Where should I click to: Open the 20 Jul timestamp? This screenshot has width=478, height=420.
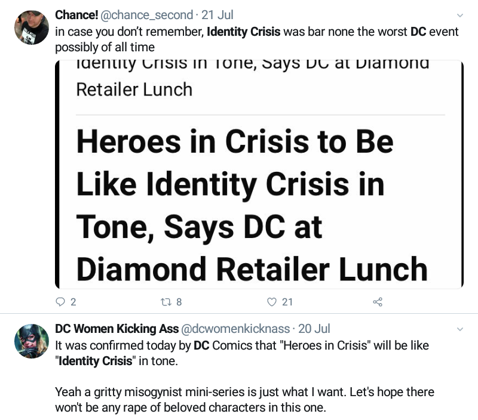click(314, 329)
